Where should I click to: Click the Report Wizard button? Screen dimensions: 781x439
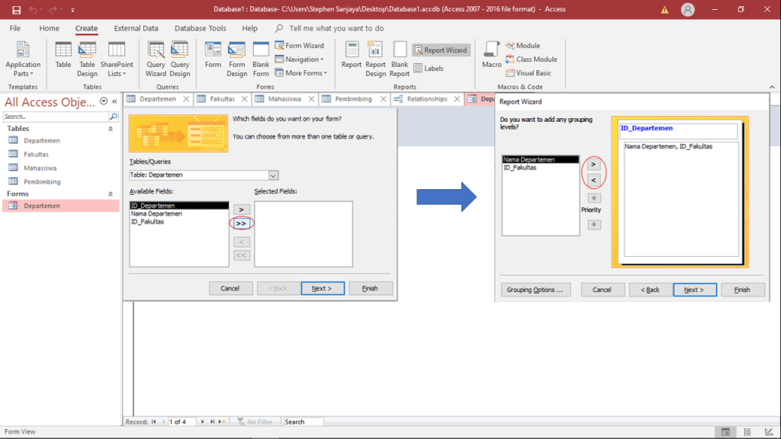pyautogui.click(x=442, y=50)
